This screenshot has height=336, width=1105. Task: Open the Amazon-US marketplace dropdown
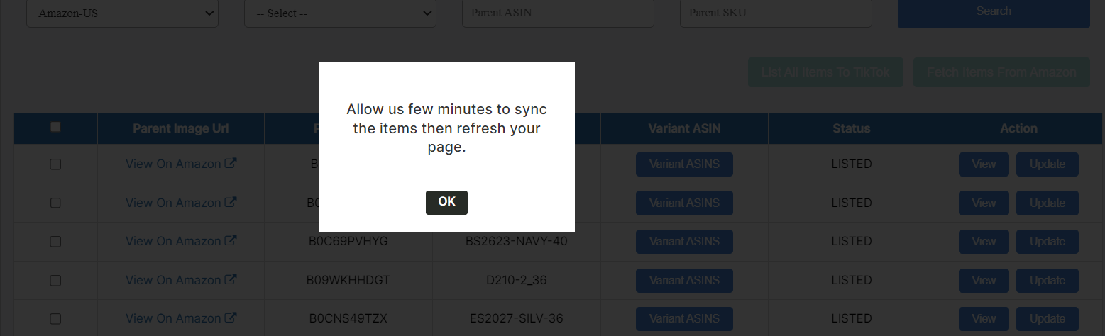pos(122,14)
